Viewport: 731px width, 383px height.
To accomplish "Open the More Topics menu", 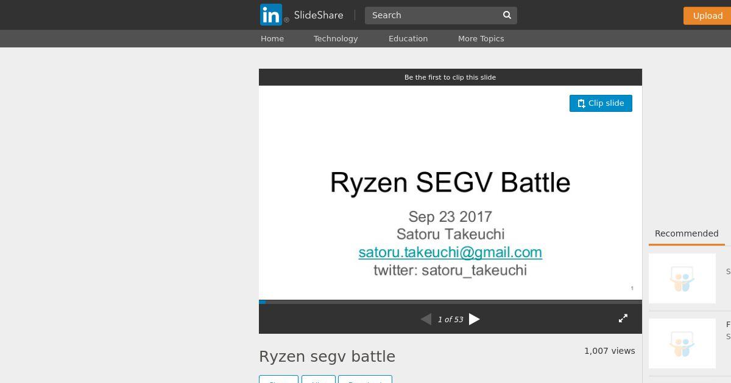I will [481, 38].
